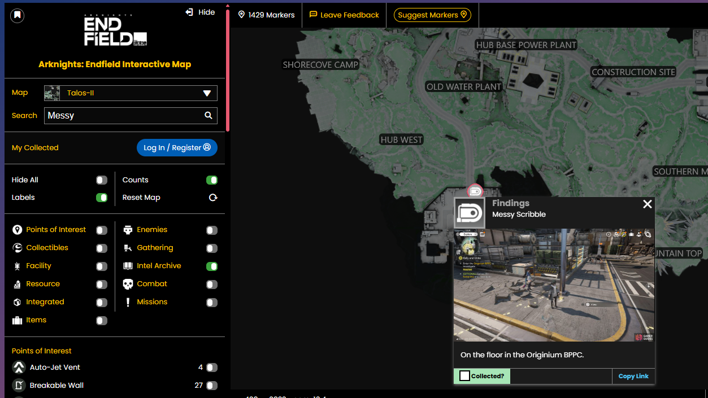Click the Intel Archive book icon
The width and height of the screenshot is (708, 398).
pyautogui.click(x=128, y=266)
